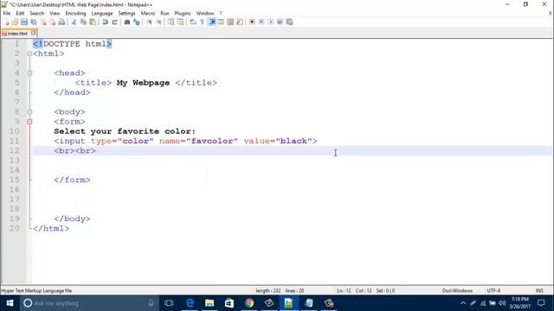
Task: Open the Macro menu
Action: coord(148,13)
